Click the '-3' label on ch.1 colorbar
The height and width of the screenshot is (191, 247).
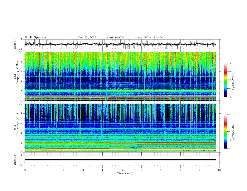230,63
